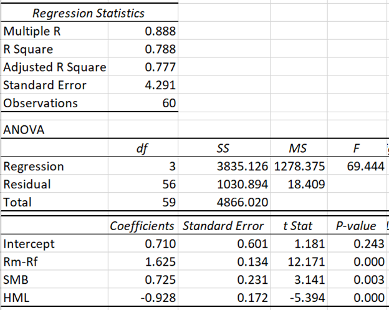Select the F statistic 69.444

click(x=366, y=167)
